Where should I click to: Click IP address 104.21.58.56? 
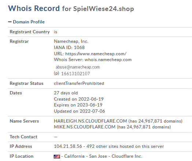coord(68,146)
